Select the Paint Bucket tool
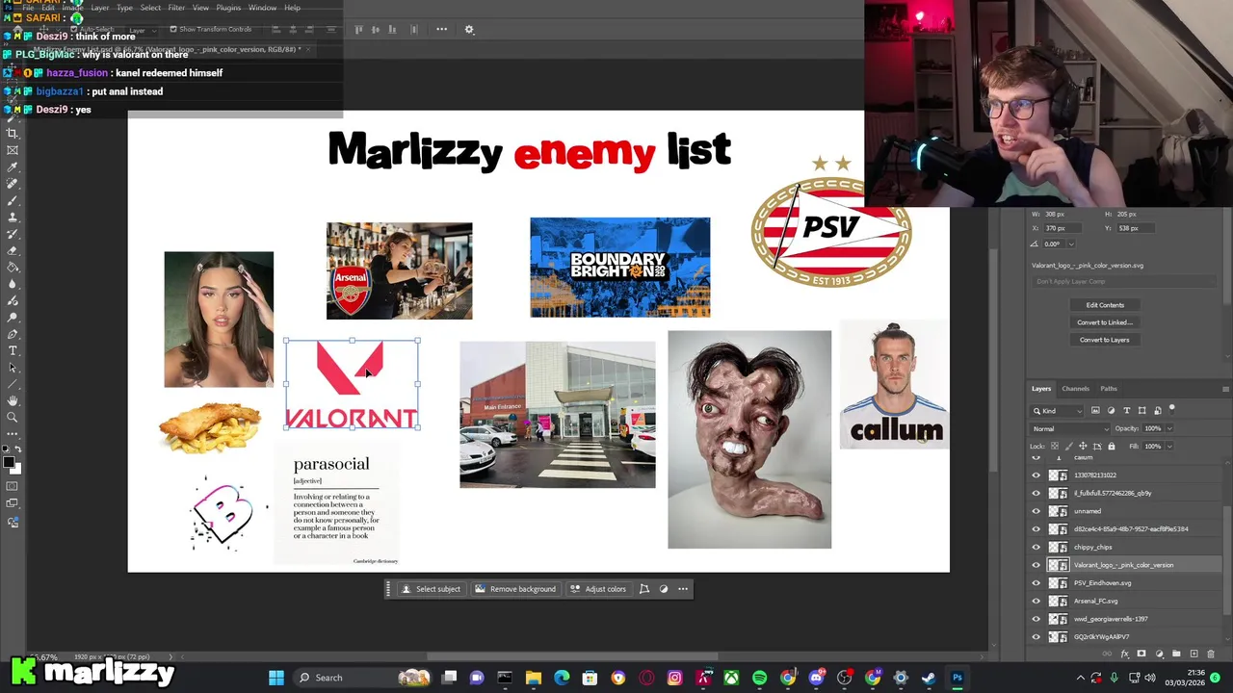1233x693 pixels. [13, 268]
